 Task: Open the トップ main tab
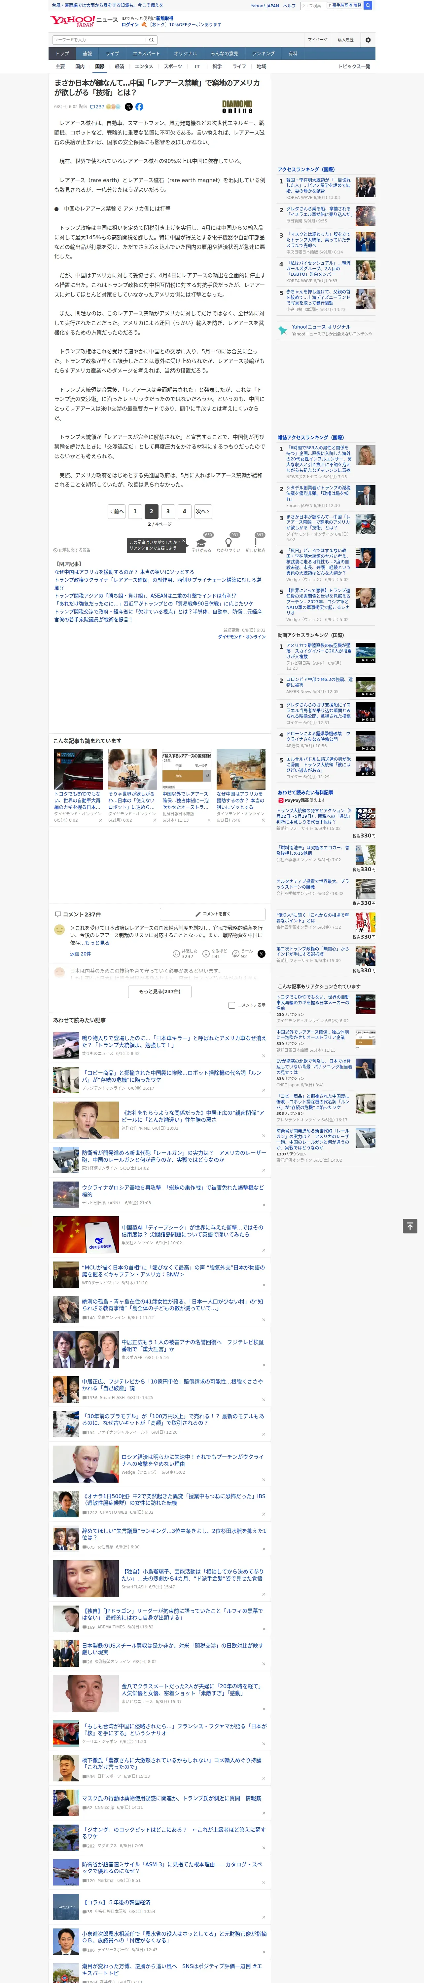click(62, 54)
